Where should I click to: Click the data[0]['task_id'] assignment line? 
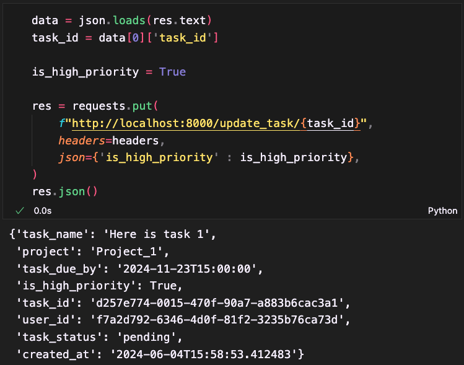(x=124, y=38)
